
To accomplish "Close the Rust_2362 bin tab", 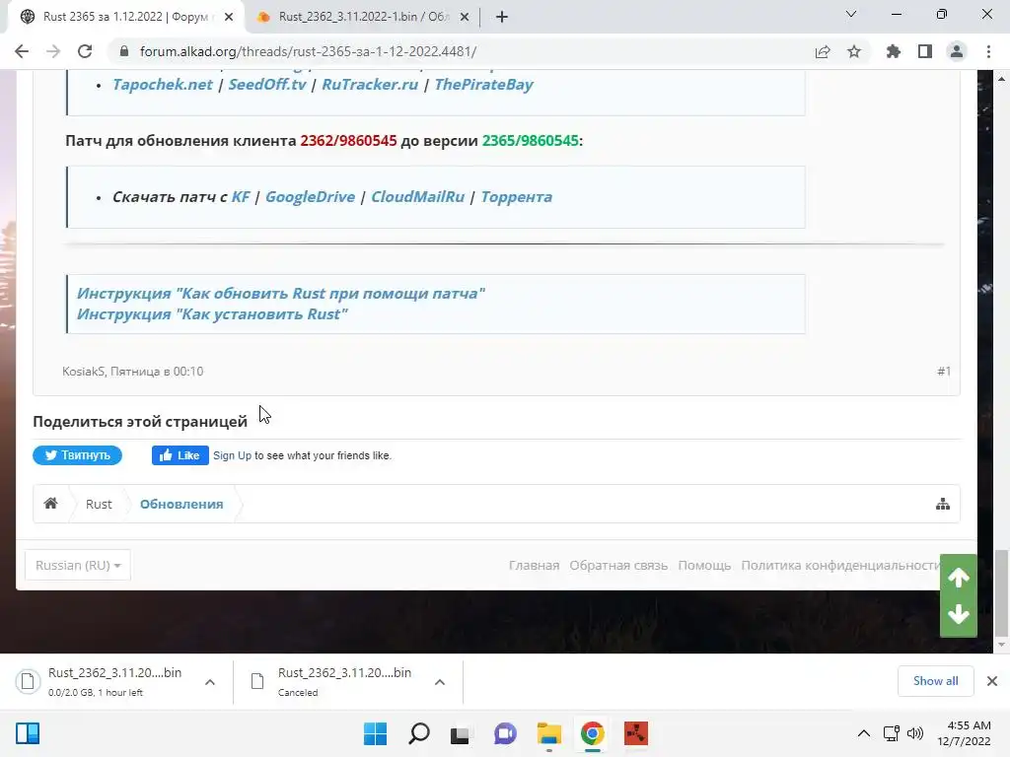I will [x=465, y=18].
